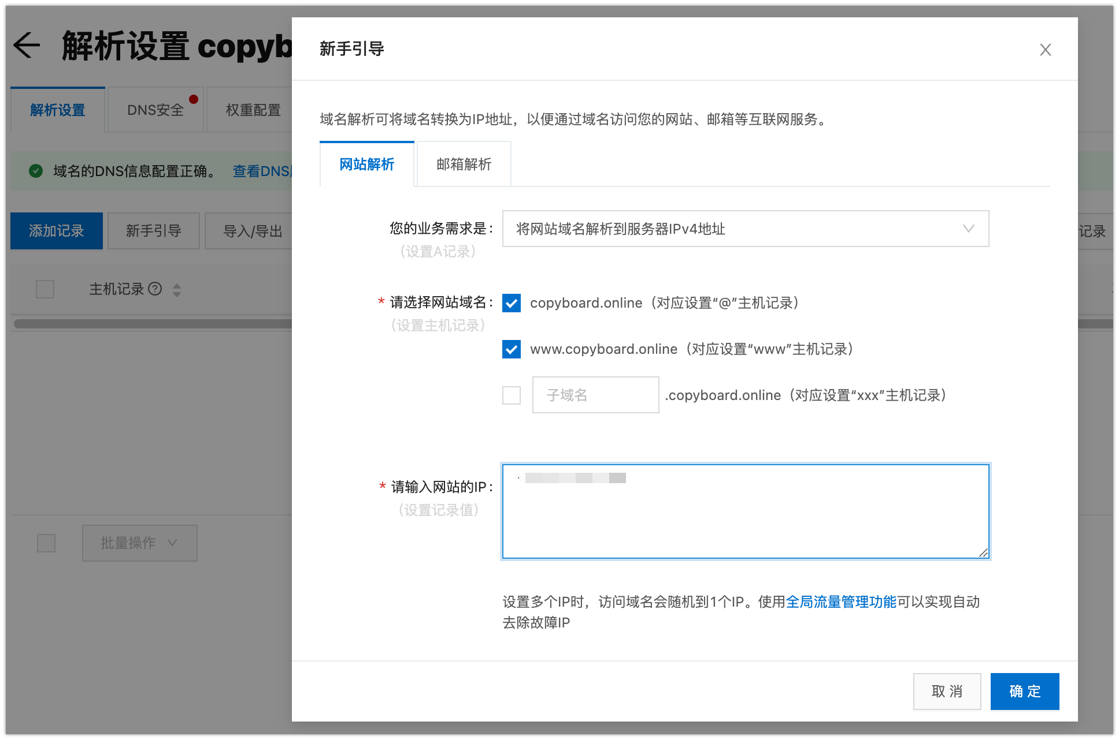Enable the custom 子域名 checkbox

pos(512,395)
